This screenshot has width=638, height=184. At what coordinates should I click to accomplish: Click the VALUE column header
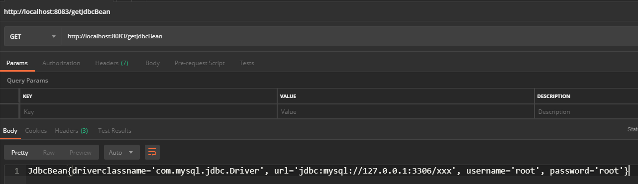coord(288,96)
